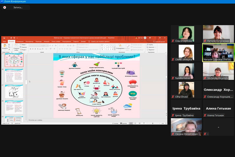Image resolution: width=235 pixels, height=157 pixels.
Task: Adjust the zoom slider in status bar
Action: point(153,123)
